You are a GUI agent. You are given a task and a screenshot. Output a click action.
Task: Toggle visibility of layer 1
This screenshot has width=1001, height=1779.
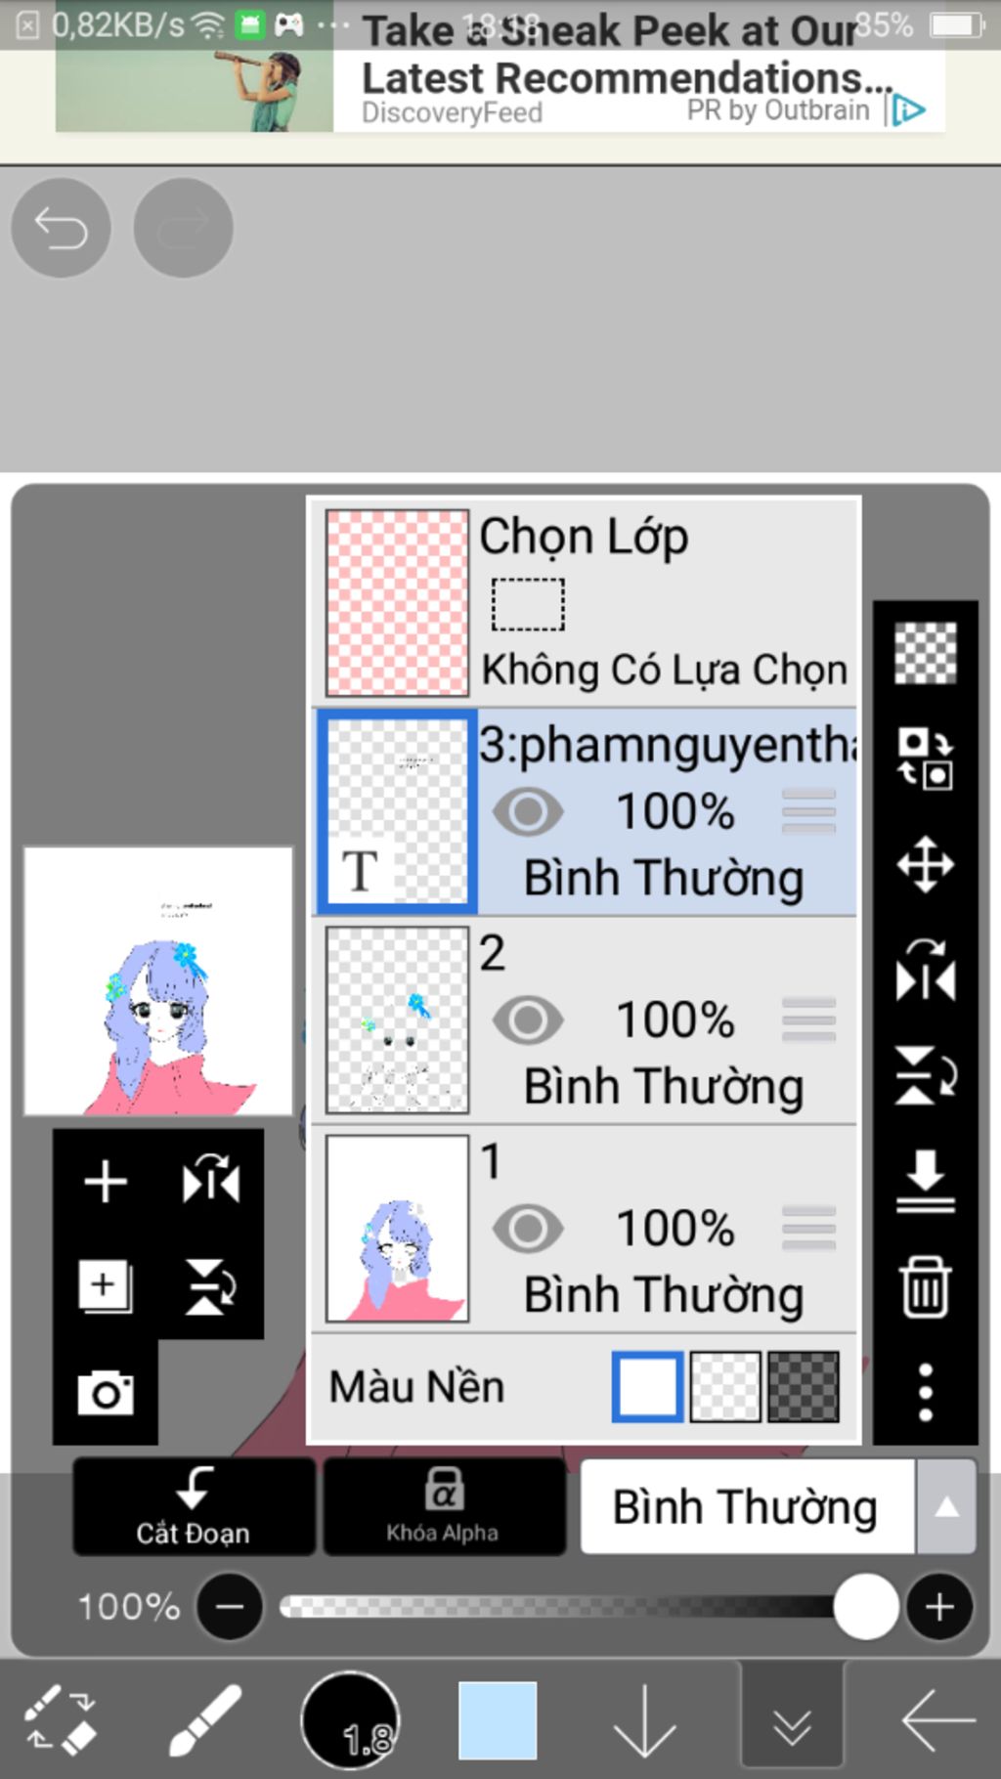(528, 1229)
